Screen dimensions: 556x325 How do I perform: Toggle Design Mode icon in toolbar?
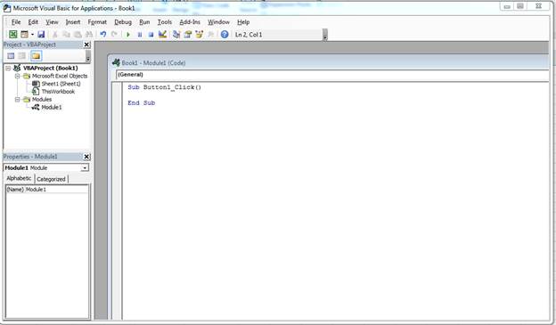(162, 35)
